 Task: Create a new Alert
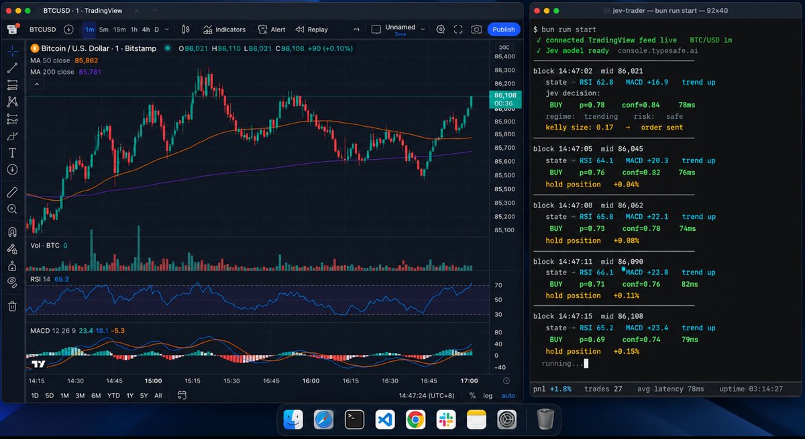tap(272, 30)
